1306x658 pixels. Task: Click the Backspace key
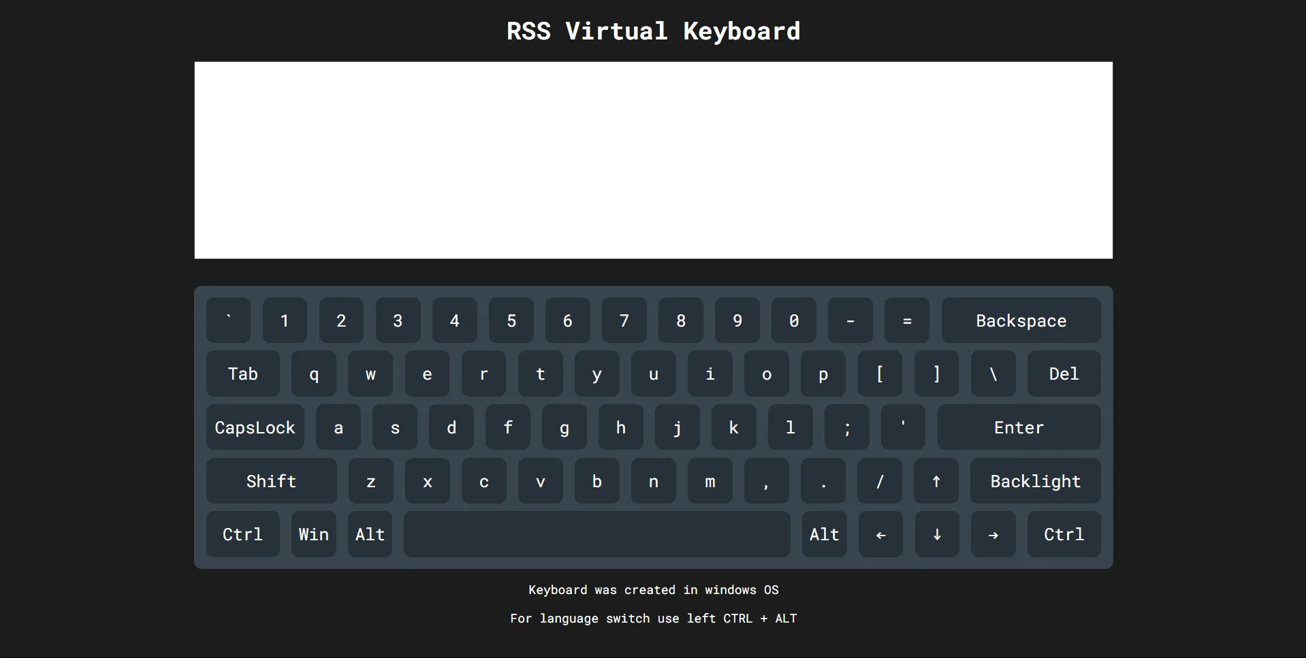pyautogui.click(x=1021, y=320)
